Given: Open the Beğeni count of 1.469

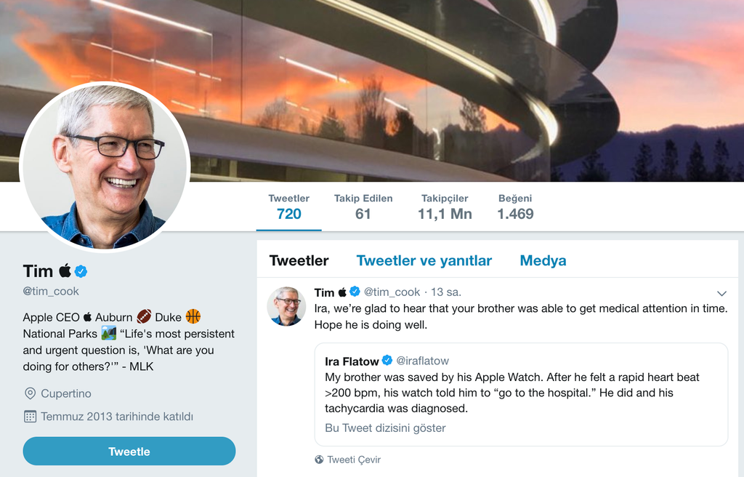Looking at the screenshot, I should point(514,206).
